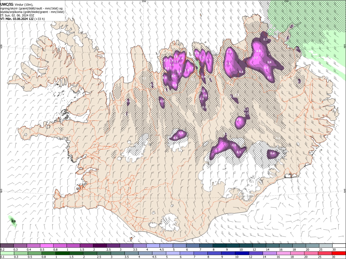Screen dimensions: 346x259
Task: Select the 1.4 value in the northern pink area
Action: (181, 58)
